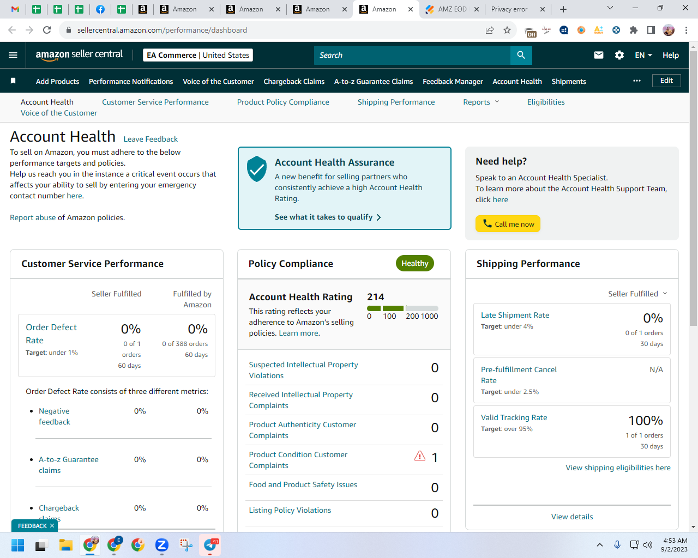698x558 pixels.
Task: Click the Task View taskbar icon
Action: click(x=41, y=545)
